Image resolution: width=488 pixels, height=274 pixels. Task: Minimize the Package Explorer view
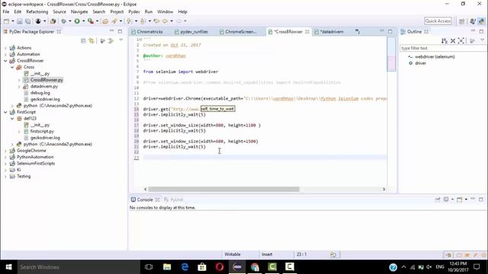pos(112,31)
